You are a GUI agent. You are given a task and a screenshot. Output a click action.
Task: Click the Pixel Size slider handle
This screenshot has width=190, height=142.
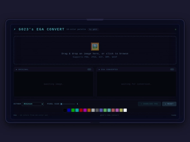tap(61, 104)
